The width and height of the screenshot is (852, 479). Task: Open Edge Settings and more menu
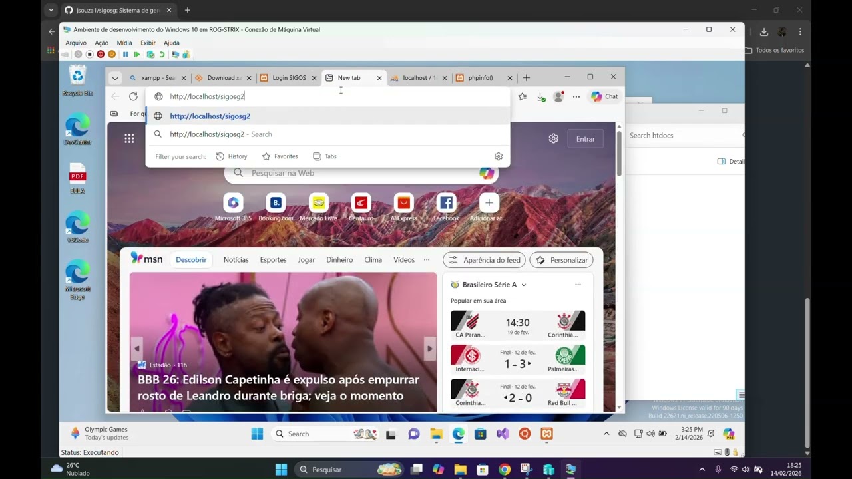576,96
